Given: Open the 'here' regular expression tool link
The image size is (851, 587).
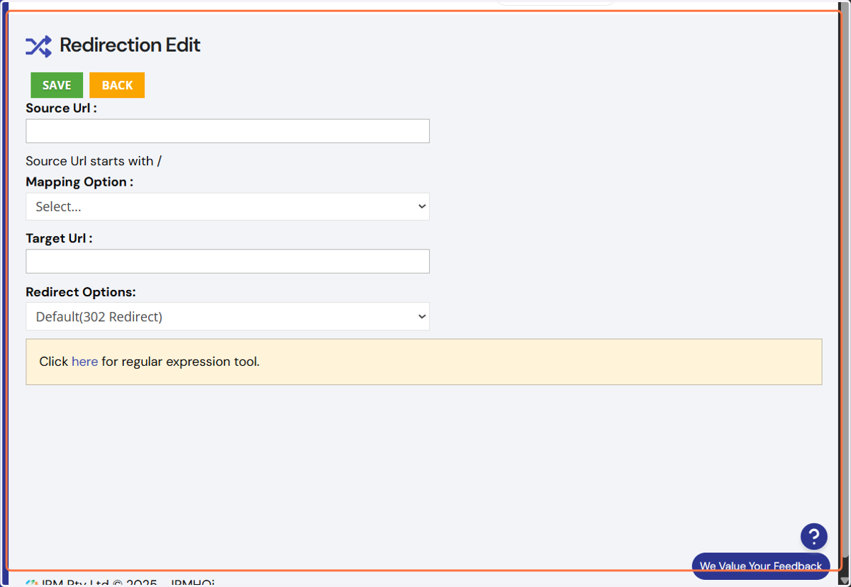Looking at the screenshot, I should click(84, 362).
